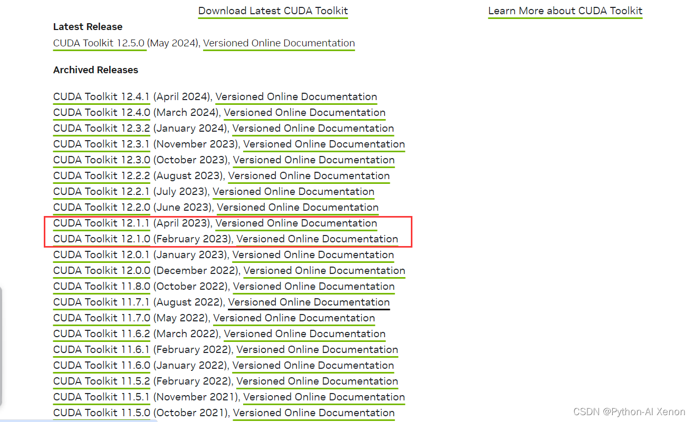Open Versioned Online Documentation for August 2023
The height and width of the screenshot is (422, 693).
(x=309, y=176)
